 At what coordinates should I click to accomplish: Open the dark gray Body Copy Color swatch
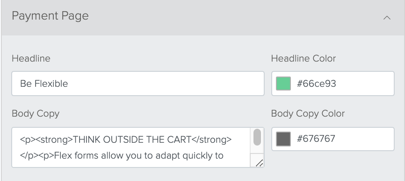(x=283, y=139)
